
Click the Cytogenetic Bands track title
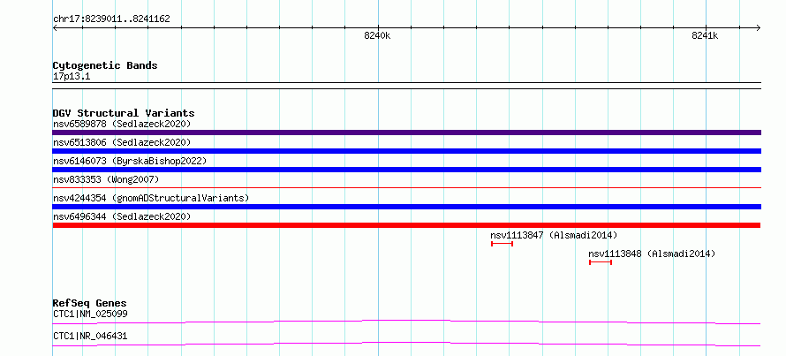point(105,65)
